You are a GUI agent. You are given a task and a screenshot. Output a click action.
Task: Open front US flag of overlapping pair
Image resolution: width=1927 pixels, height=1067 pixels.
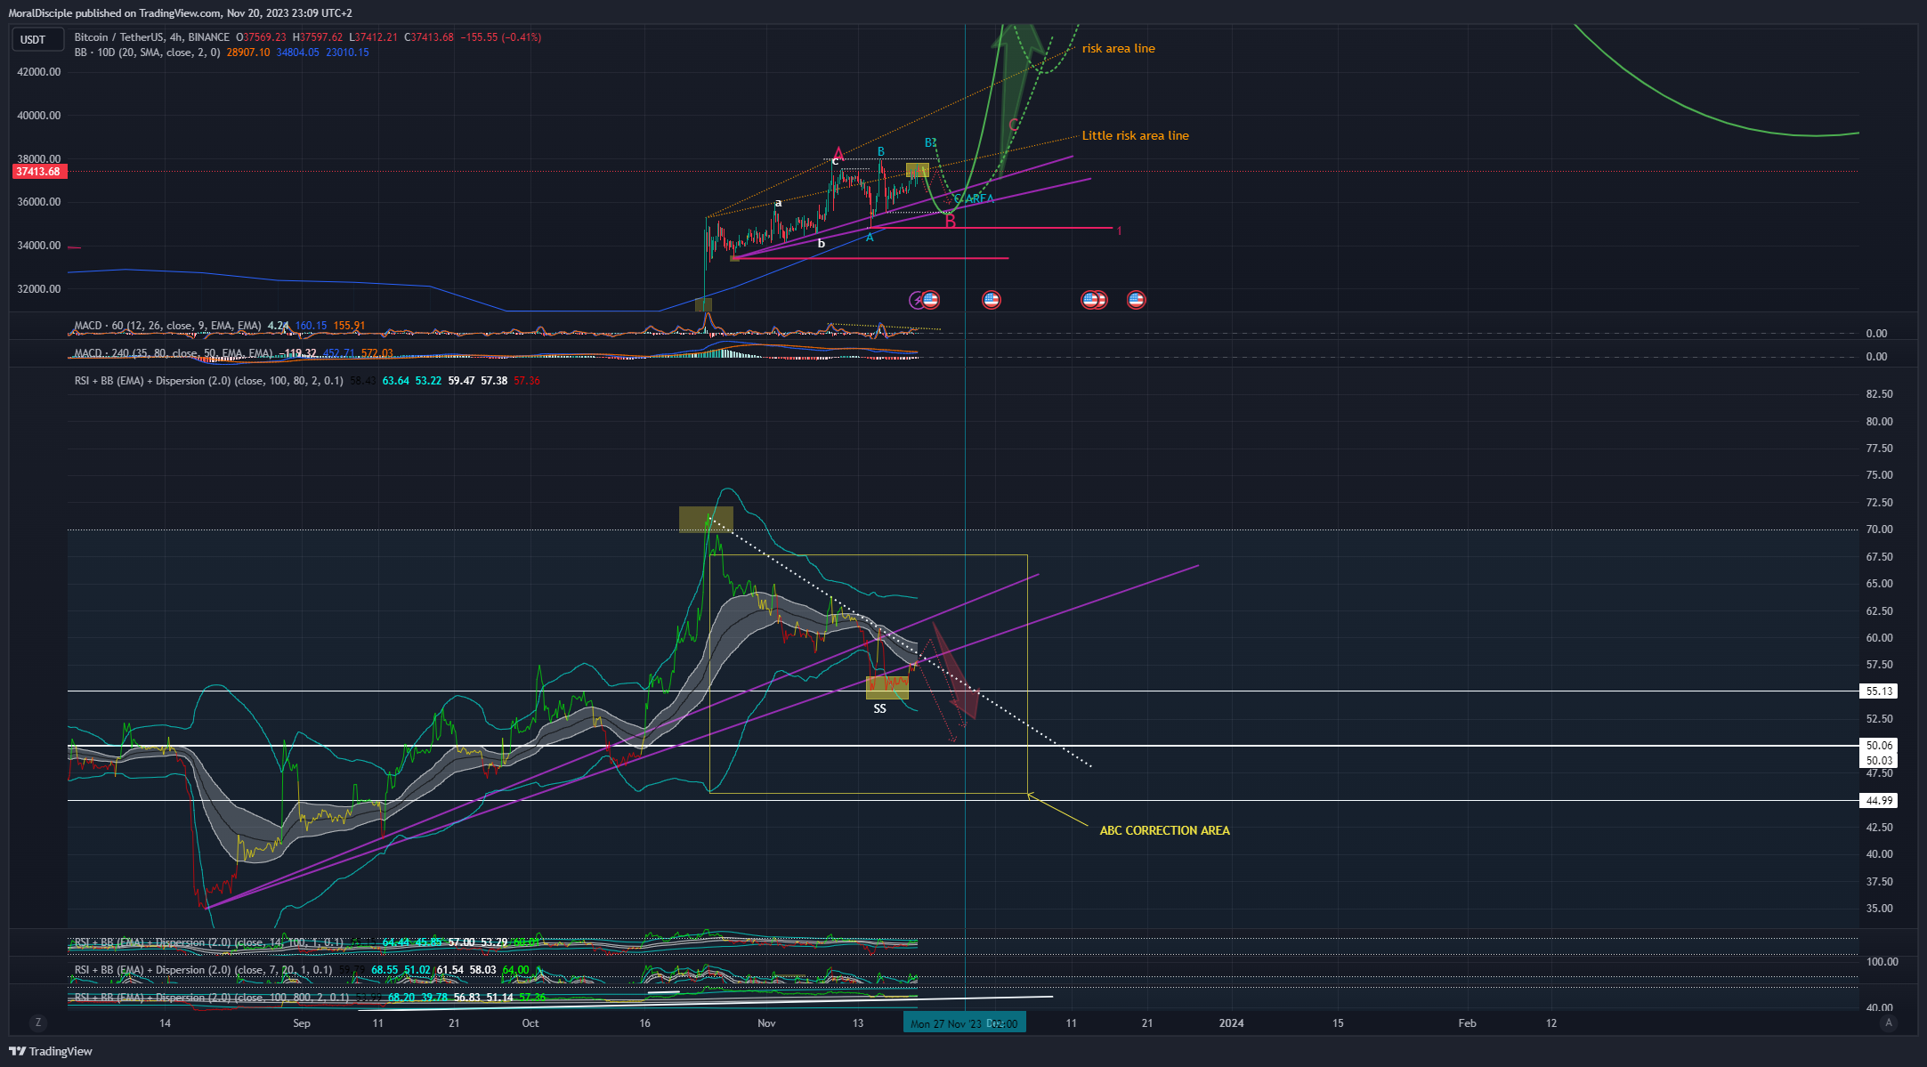tap(1089, 300)
